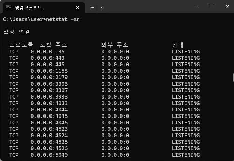Image resolution: width=234 pixels, height=161 pixels.
Task: Click local address 0.0.0.0:4033
Action: 49,103
